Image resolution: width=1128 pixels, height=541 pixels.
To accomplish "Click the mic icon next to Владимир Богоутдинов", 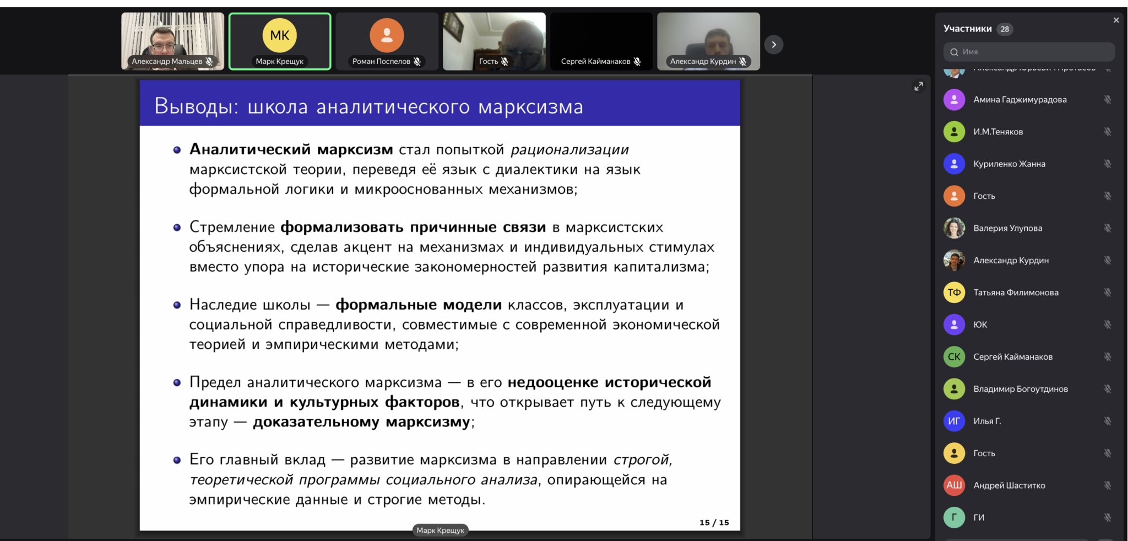I will pyautogui.click(x=1108, y=389).
